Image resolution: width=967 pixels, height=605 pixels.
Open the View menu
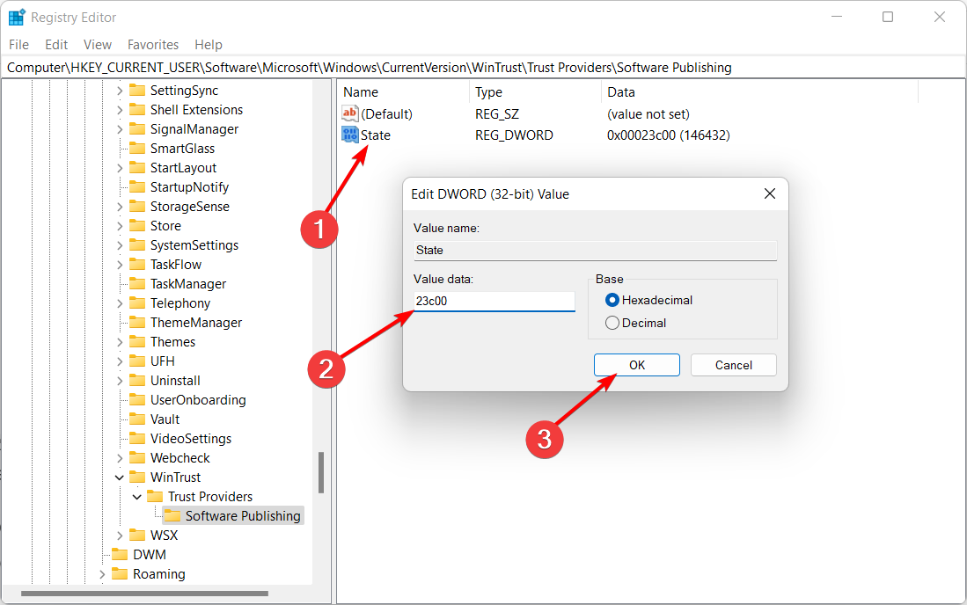click(x=98, y=44)
